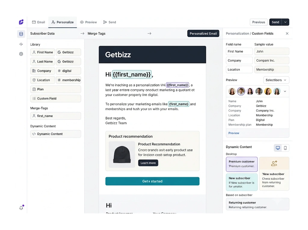
Task: Choose the digital tag chip
Action: tap(68, 71)
